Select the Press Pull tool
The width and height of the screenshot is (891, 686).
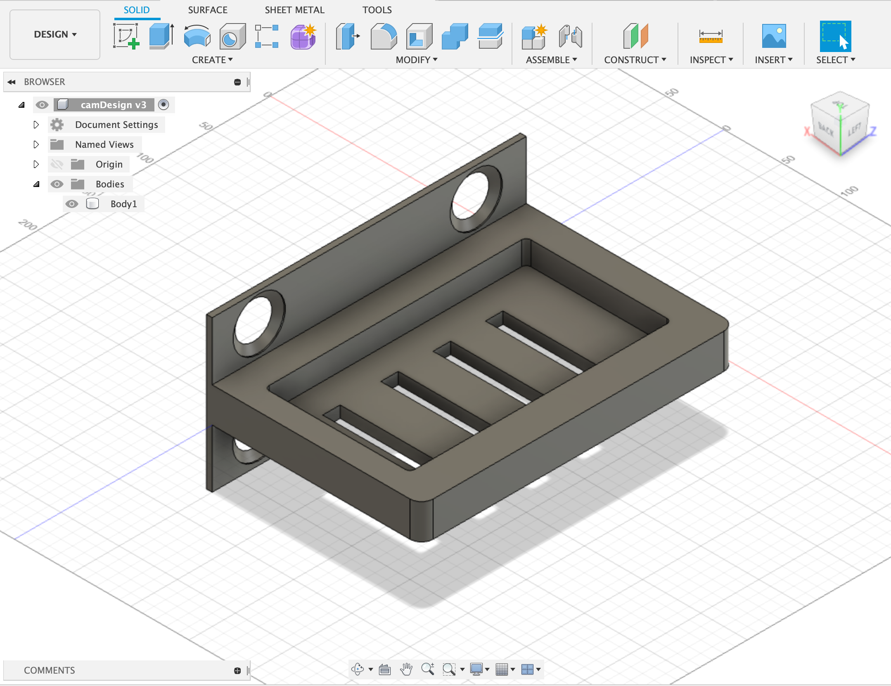(x=347, y=36)
